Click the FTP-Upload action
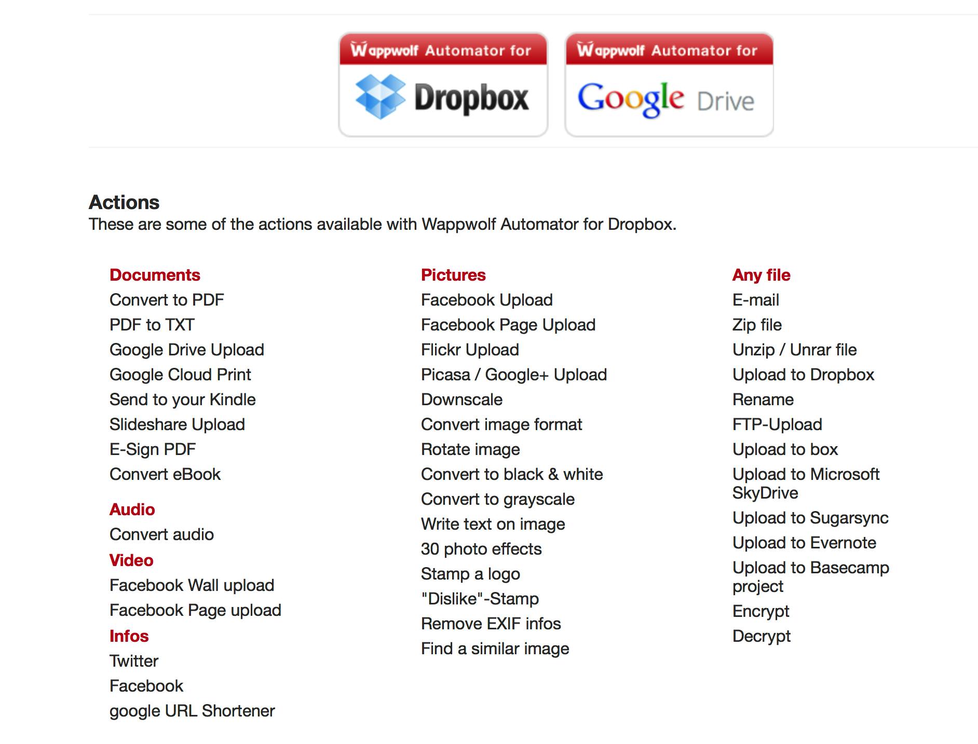The height and width of the screenshot is (744, 978). point(777,424)
